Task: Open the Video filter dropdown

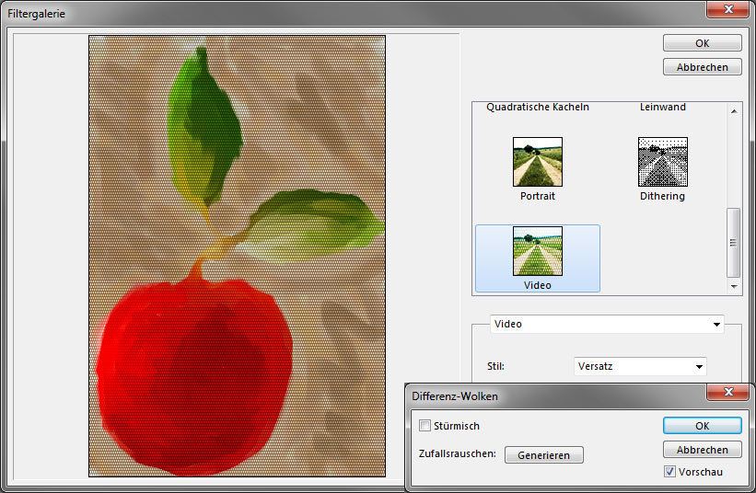Action: tap(716, 325)
